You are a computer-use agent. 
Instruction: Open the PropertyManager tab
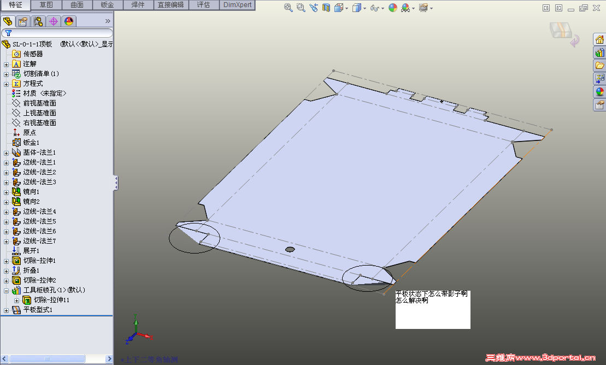[x=23, y=21]
